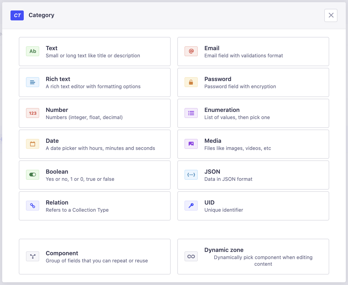Pick the Enumeration field option

coord(253,113)
